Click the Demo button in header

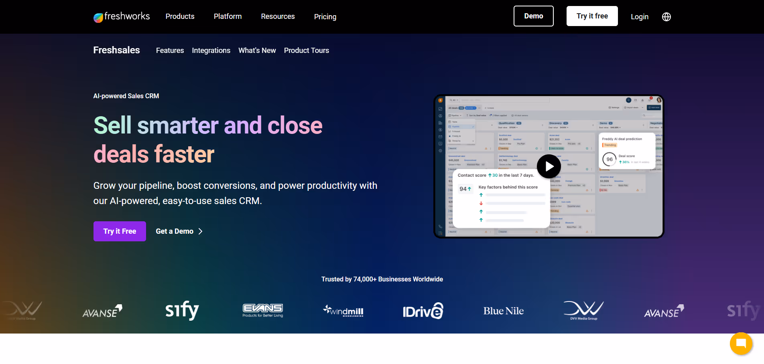(x=533, y=16)
